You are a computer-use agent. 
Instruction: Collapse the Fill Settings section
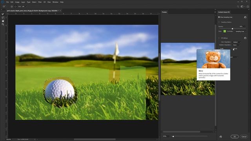tap(219, 38)
